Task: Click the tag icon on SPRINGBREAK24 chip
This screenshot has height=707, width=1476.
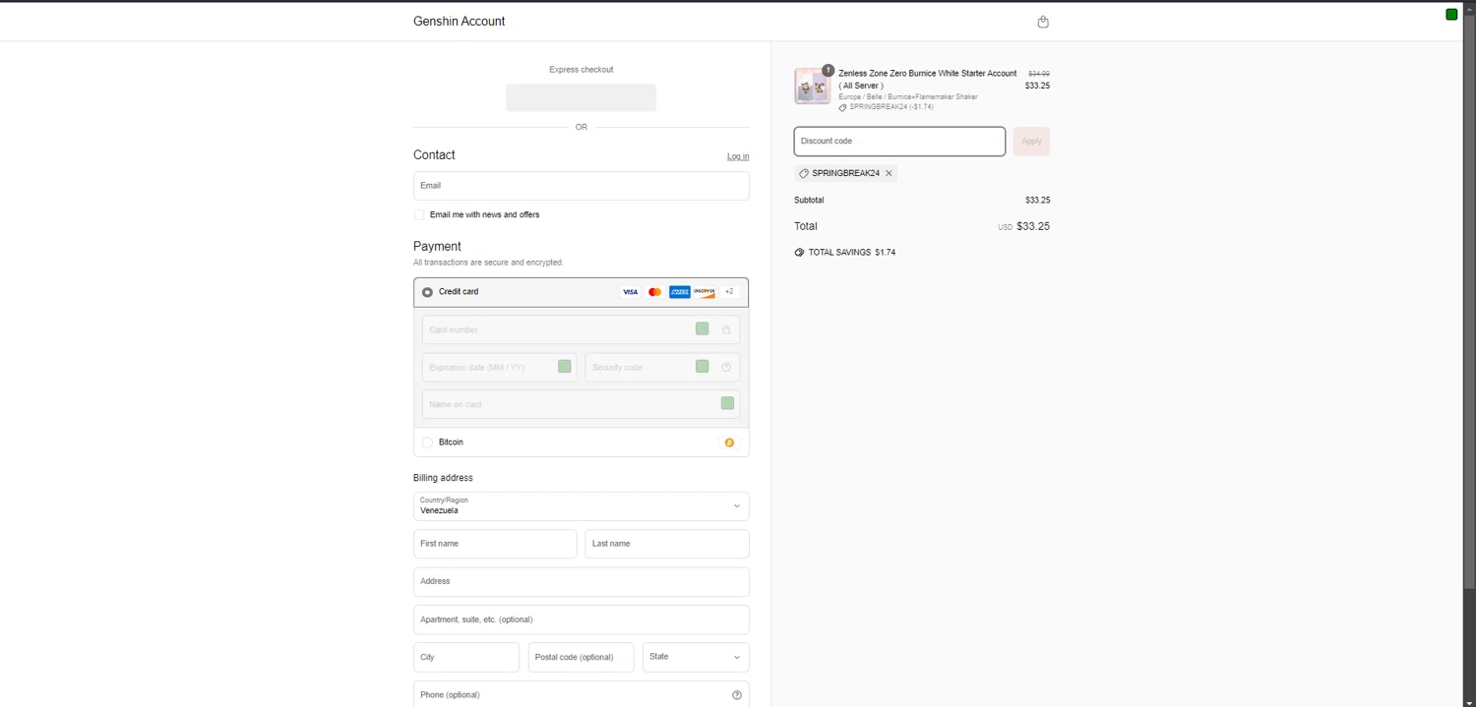Action: pyautogui.click(x=804, y=173)
